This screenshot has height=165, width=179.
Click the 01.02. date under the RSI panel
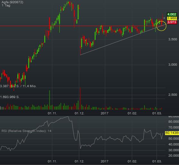(x=132, y=161)
